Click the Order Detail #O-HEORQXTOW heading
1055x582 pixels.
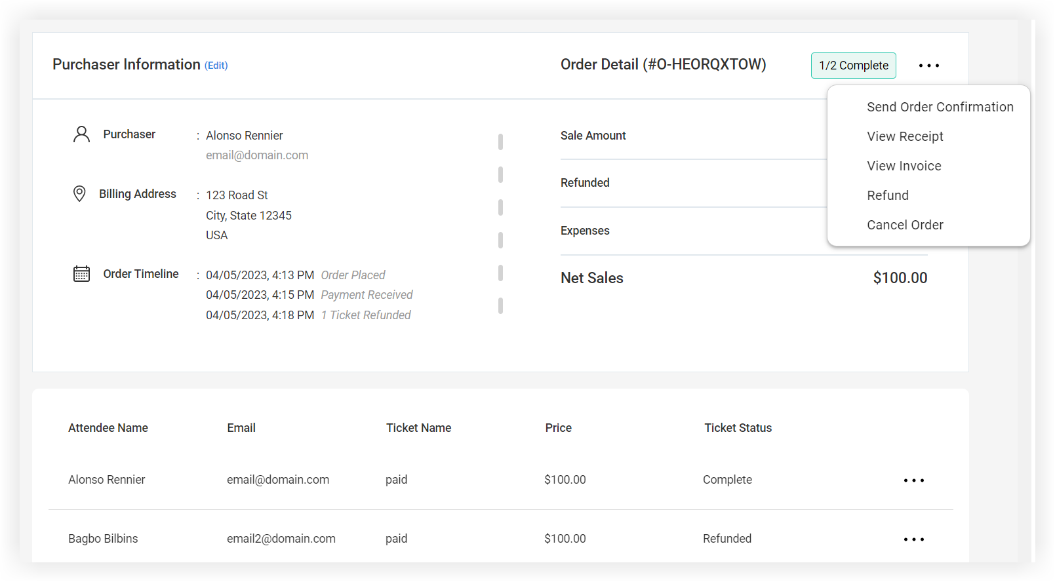pos(663,64)
